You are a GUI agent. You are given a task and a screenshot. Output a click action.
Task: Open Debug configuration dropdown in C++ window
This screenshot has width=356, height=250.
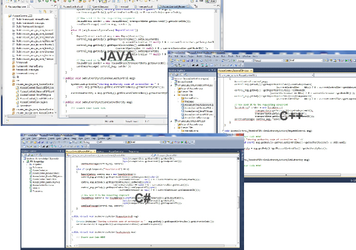tap(245, 60)
